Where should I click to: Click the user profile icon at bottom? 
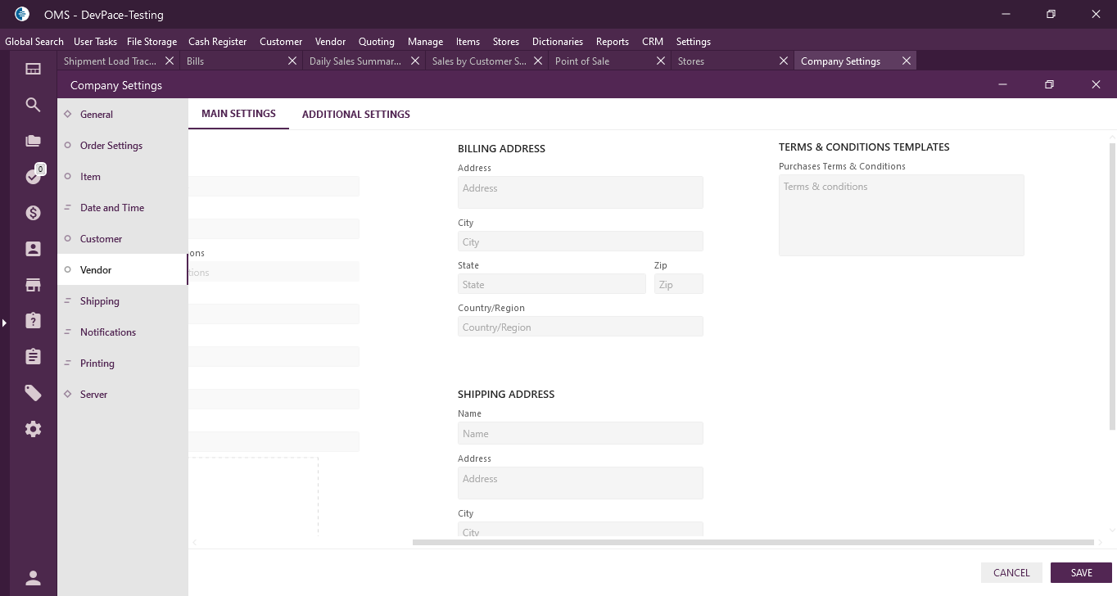(33, 578)
